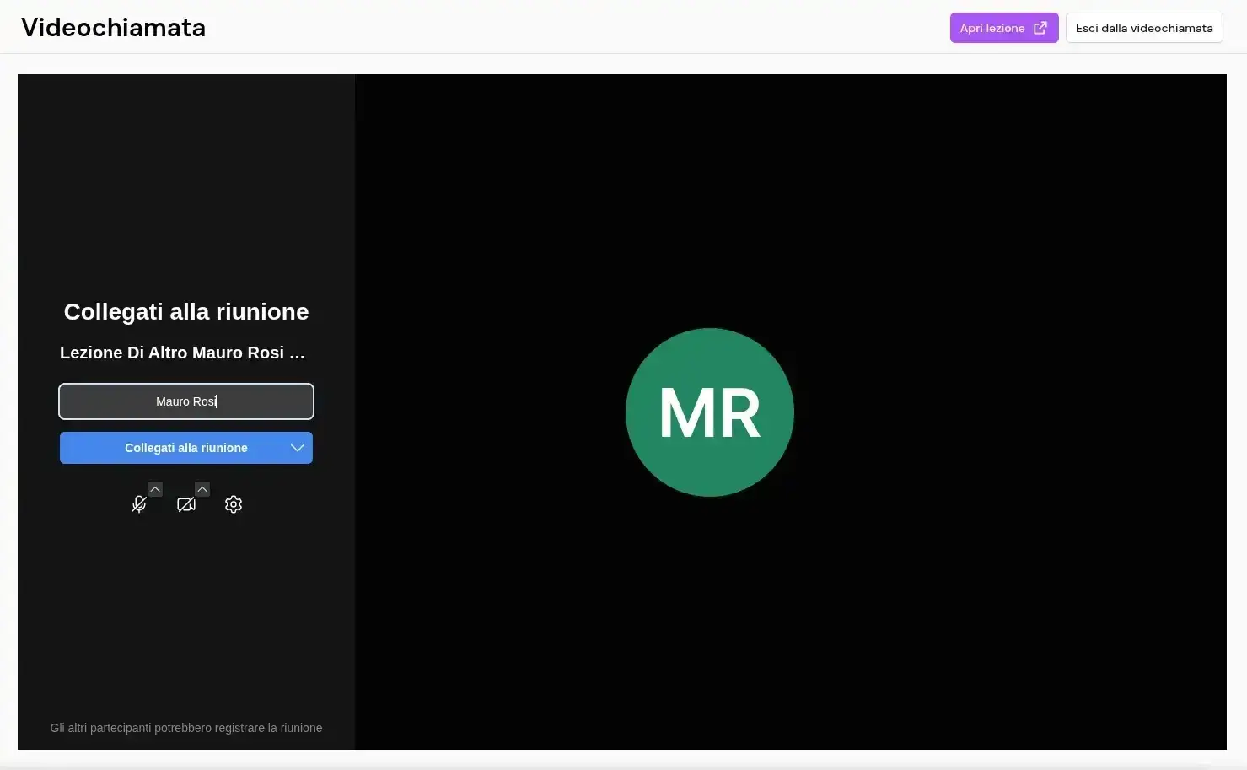Open the join options dropdown arrow
Viewport: 1247px width, 770px height.
pos(297,448)
